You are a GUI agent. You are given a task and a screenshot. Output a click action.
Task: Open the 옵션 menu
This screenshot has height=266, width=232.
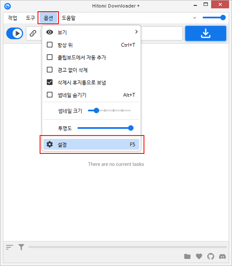(x=48, y=18)
